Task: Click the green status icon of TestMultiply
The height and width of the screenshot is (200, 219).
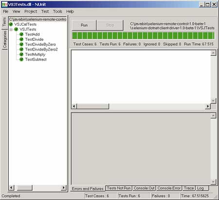Action: [x=21, y=54]
